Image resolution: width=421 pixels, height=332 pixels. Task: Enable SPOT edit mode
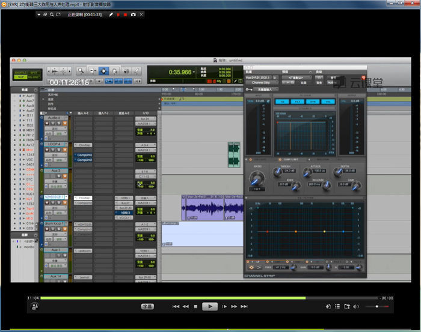pos(34,73)
